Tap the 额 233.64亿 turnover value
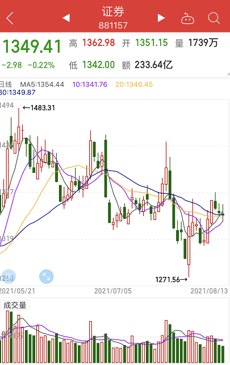Viewport: 230px width, 365px height. tap(147, 65)
